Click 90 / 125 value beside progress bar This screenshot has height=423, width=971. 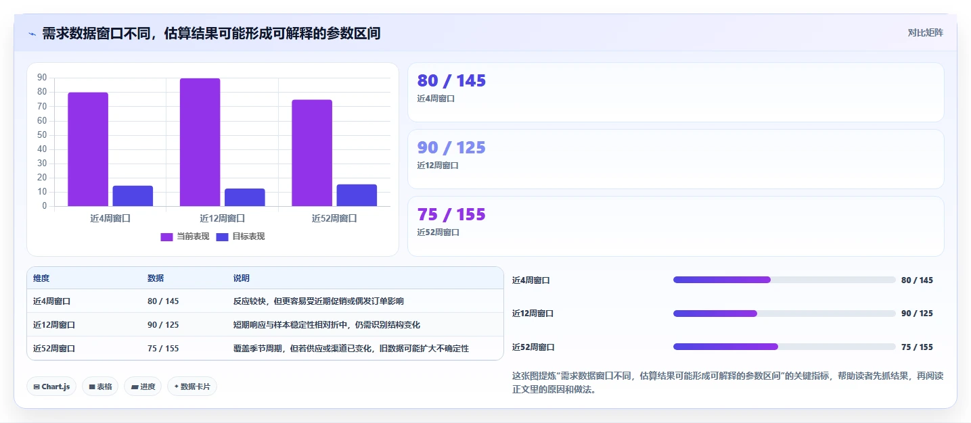(x=917, y=314)
